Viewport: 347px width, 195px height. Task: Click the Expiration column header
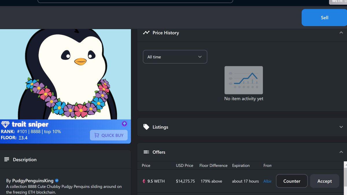241,166
